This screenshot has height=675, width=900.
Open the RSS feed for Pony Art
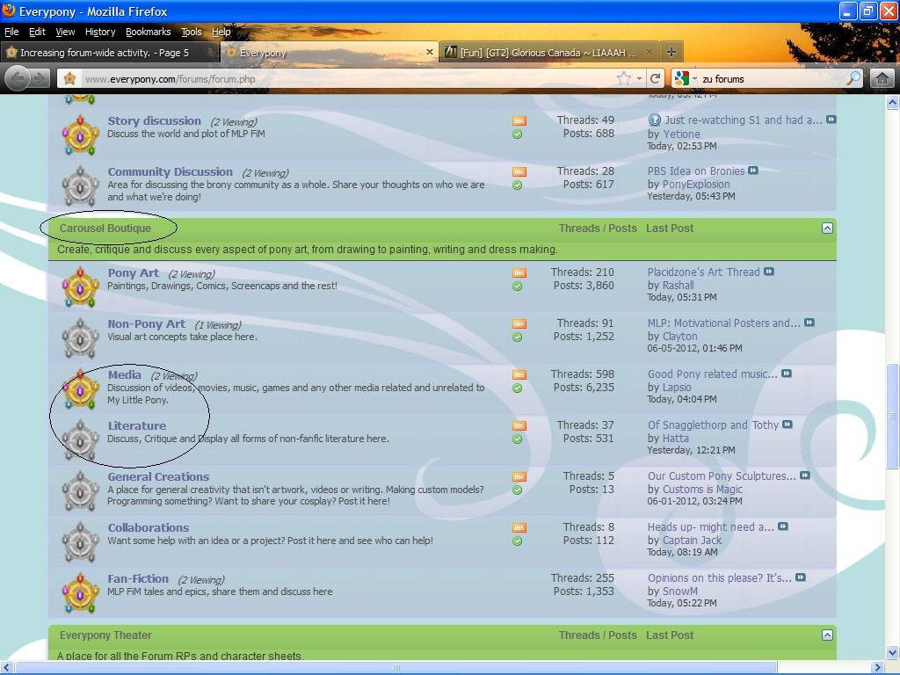pyautogui.click(x=519, y=272)
